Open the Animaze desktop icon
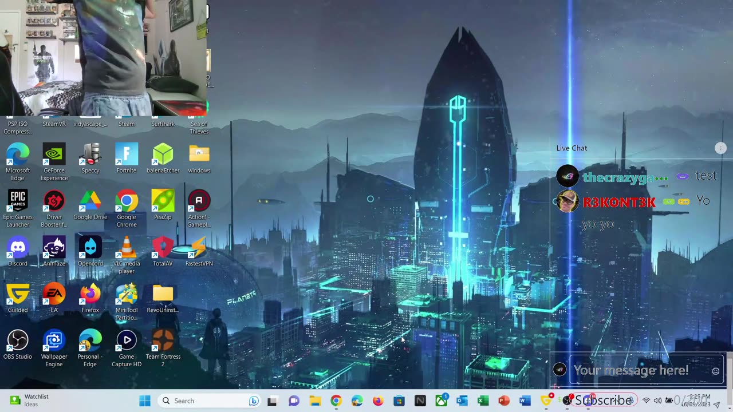Screen dimensions: 733x412 (54, 252)
